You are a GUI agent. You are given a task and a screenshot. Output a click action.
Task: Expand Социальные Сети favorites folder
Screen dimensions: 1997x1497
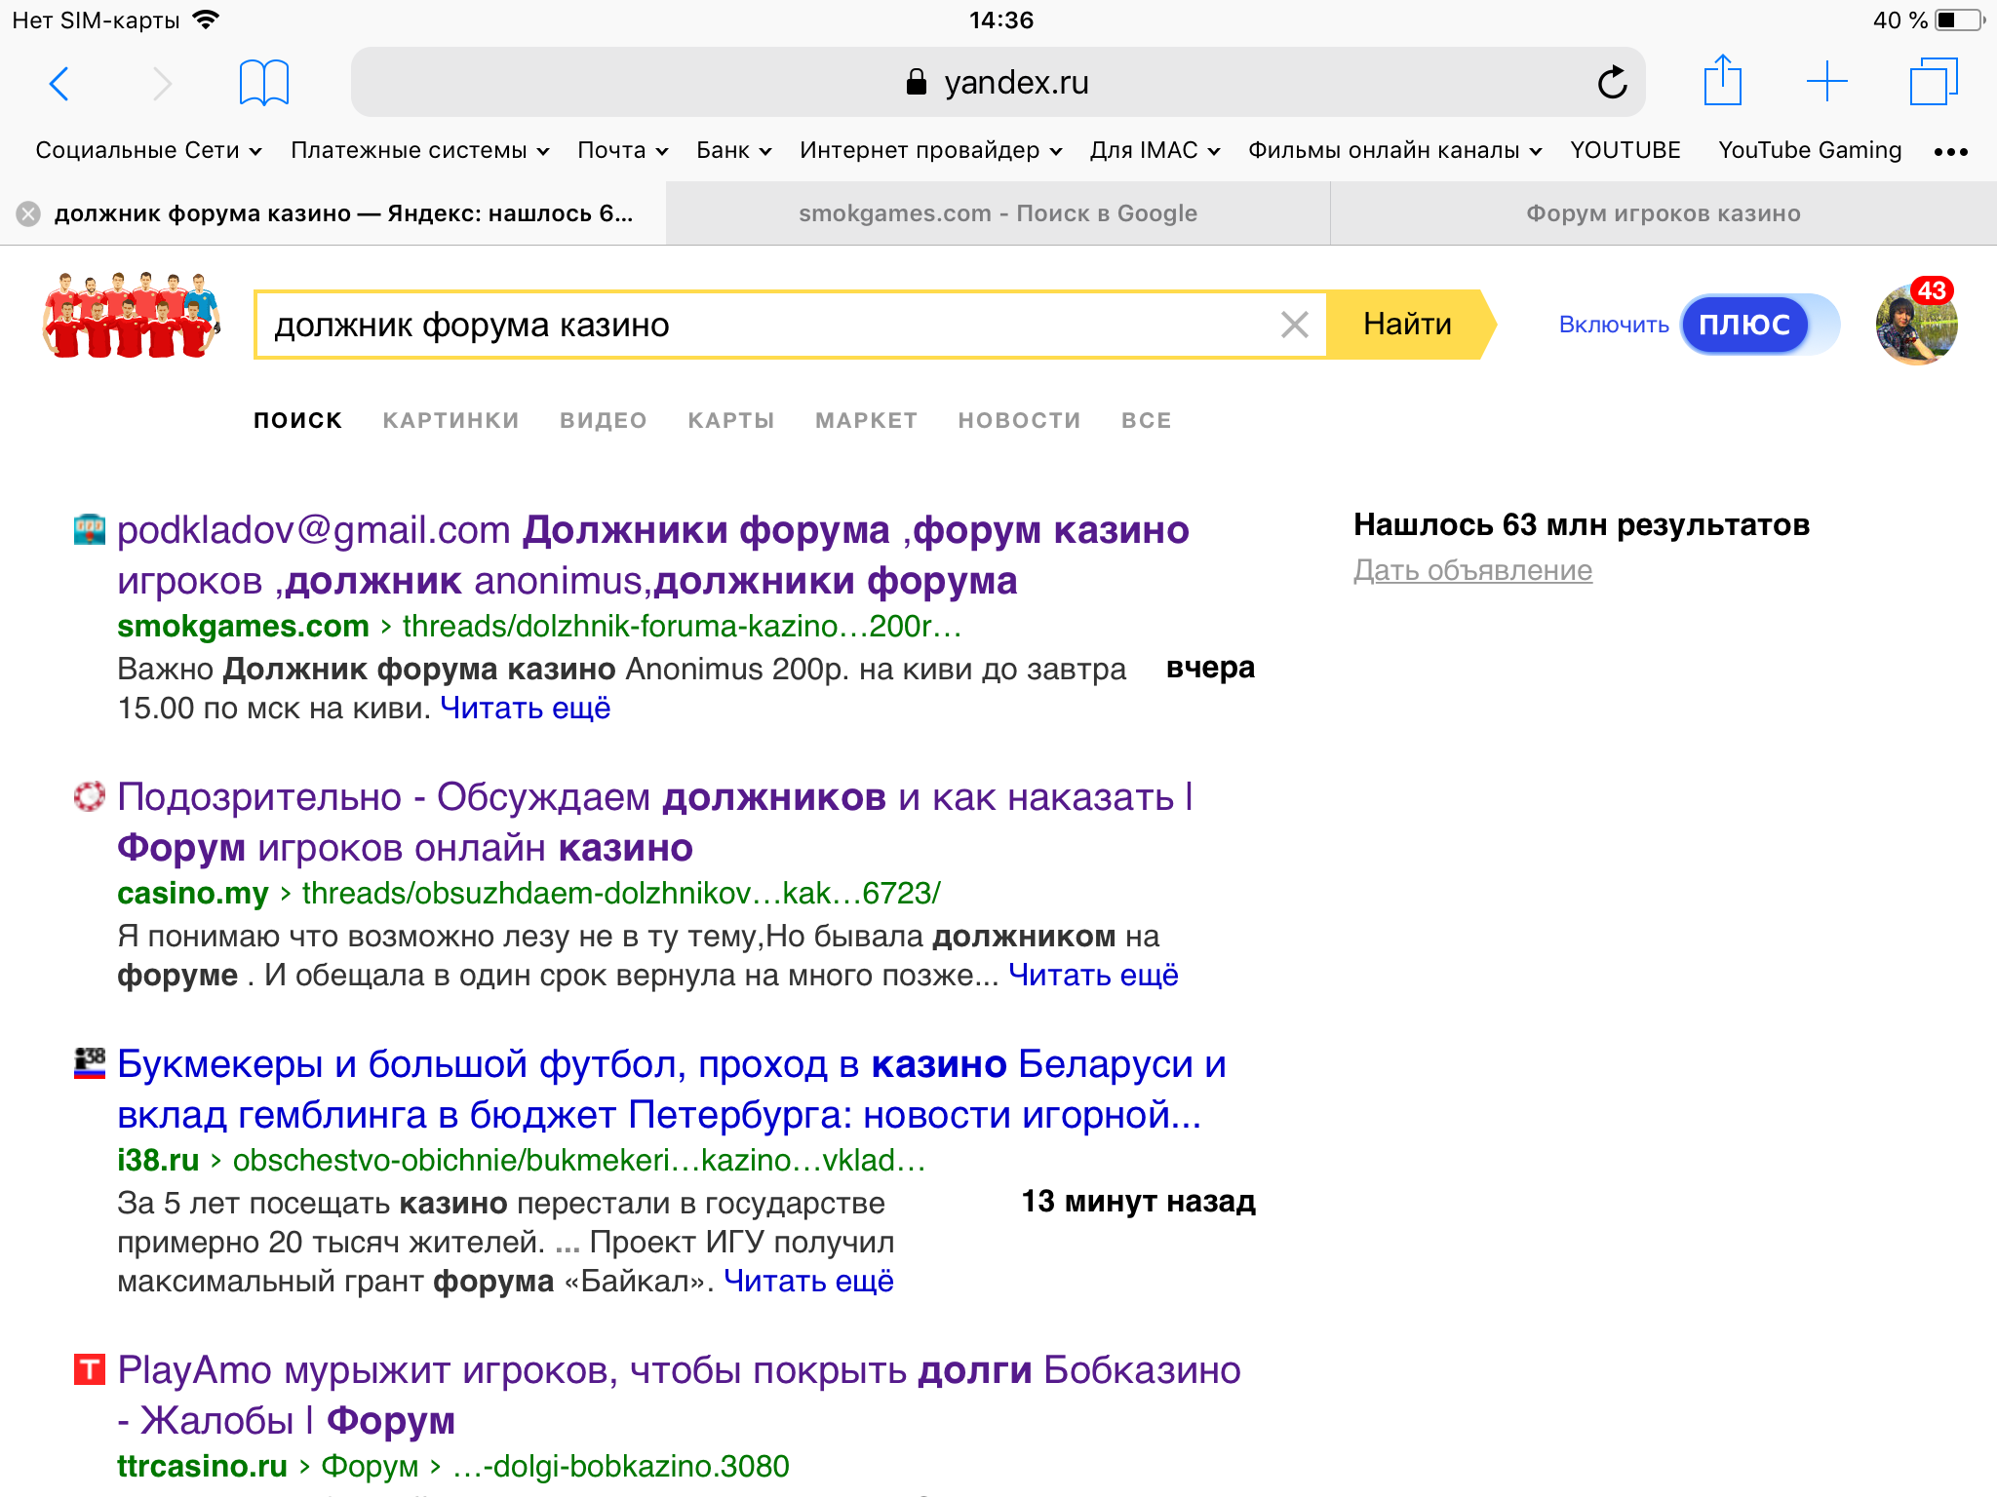click(x=148, y=150)
